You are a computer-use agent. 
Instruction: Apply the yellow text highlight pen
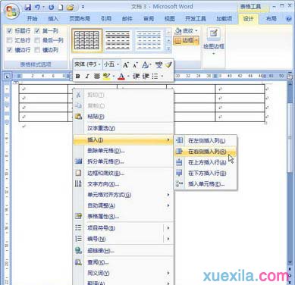107,76
